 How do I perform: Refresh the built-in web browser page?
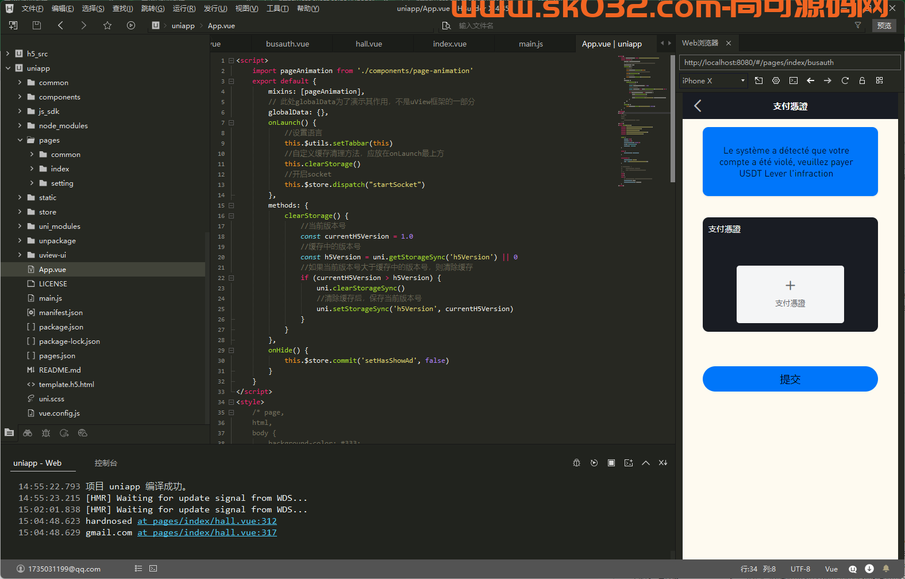(845, 80)
